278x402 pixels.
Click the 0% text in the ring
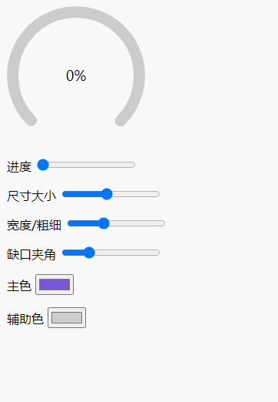[x=76, y=75]
